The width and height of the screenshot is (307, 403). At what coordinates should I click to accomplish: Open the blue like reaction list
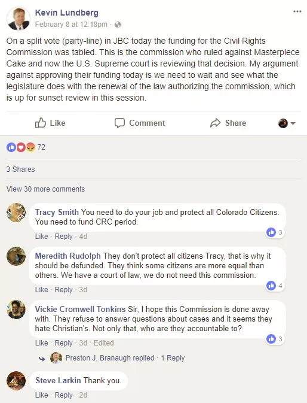(x=11, y=147)
